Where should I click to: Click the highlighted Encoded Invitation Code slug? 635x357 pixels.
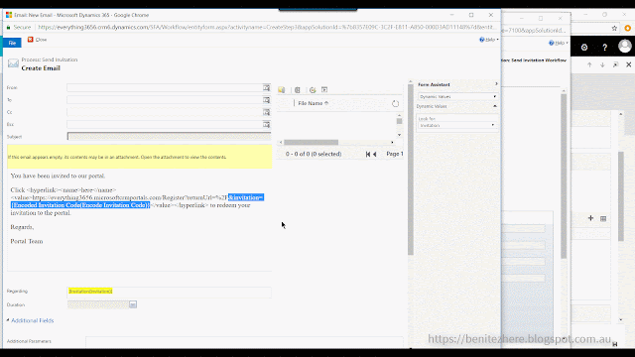(x=80, y=205)
